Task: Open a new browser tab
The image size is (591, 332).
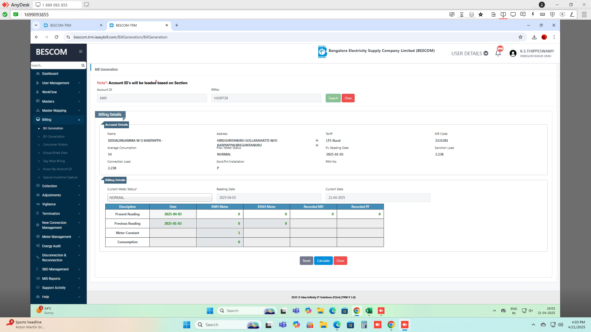Action: [x=177, y=25]
